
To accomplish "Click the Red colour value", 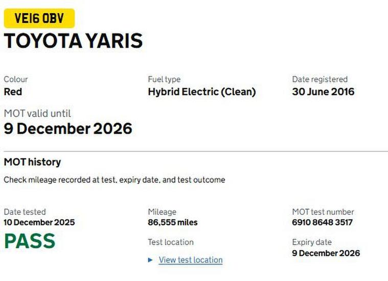I will (13, 92).
